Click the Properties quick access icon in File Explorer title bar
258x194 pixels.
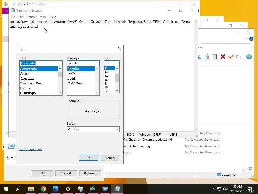14,4
